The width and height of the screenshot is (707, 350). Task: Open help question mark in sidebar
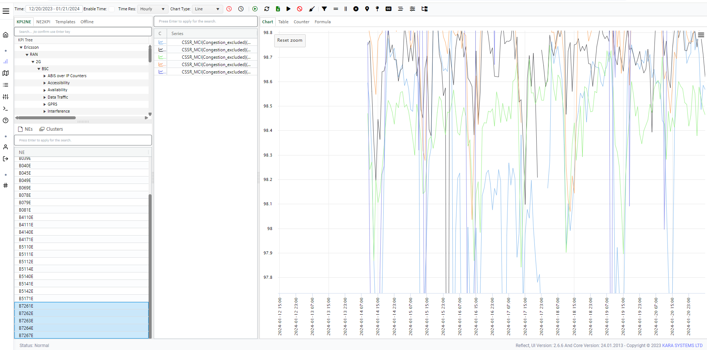click(x=6, y=120)
